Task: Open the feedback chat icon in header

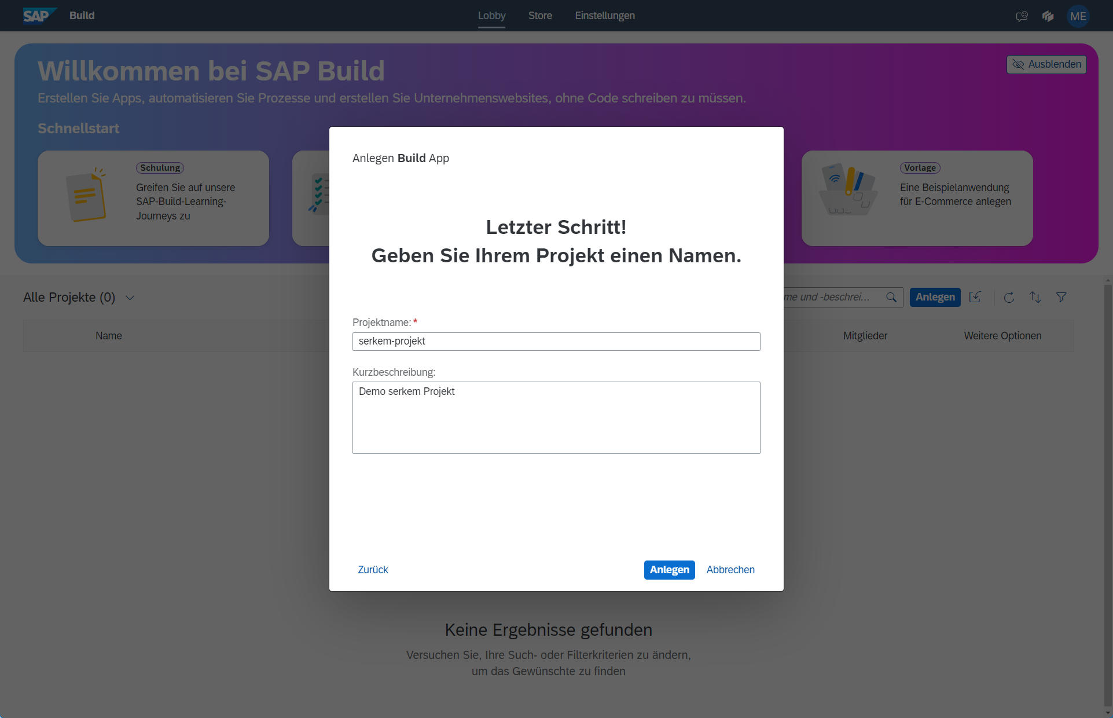Action: pyautogui.click(x=1022, y=16)
